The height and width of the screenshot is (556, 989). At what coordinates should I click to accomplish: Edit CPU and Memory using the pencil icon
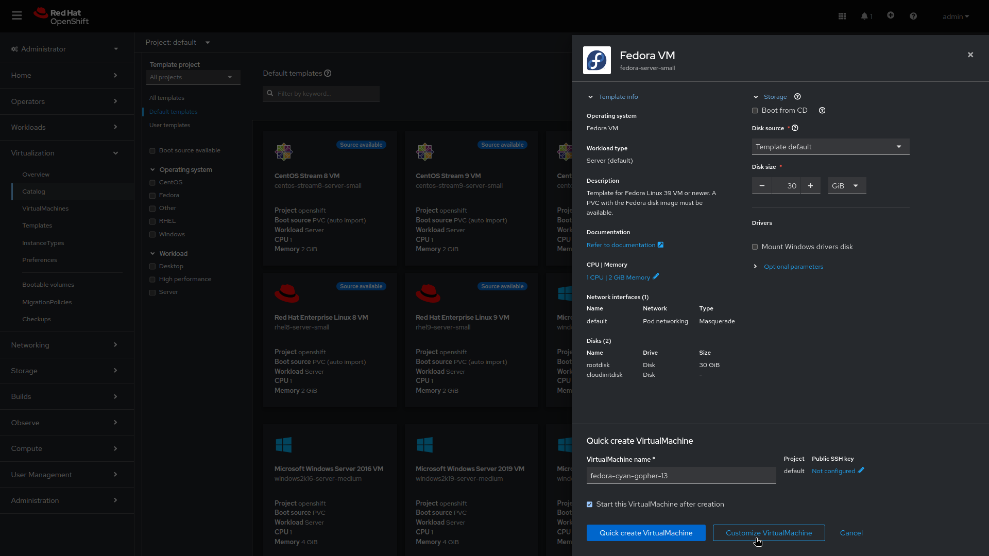pyautogui.click(x=656, y=276)
